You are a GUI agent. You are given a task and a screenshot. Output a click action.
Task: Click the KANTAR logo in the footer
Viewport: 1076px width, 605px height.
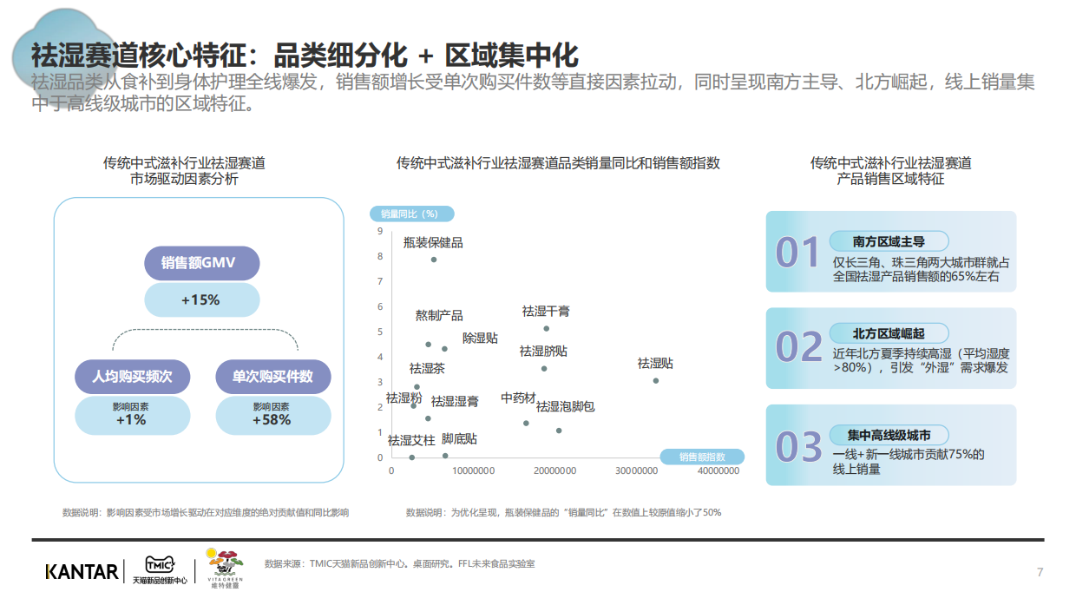click(82, 571)
